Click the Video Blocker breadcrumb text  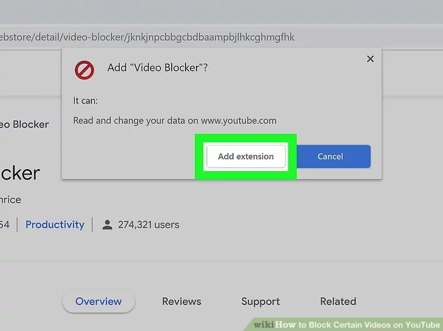[x=24, y=124]
